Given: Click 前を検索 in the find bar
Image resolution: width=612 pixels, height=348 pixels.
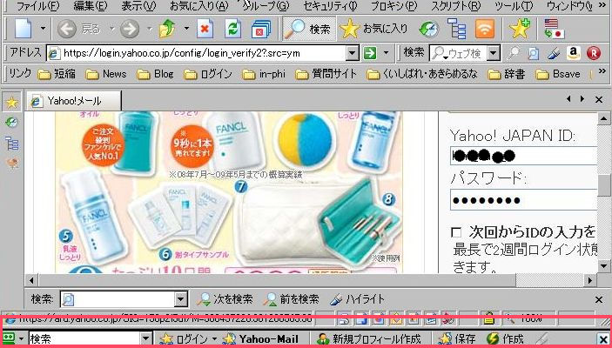Looking at the screenshot, I should (291, 299).
